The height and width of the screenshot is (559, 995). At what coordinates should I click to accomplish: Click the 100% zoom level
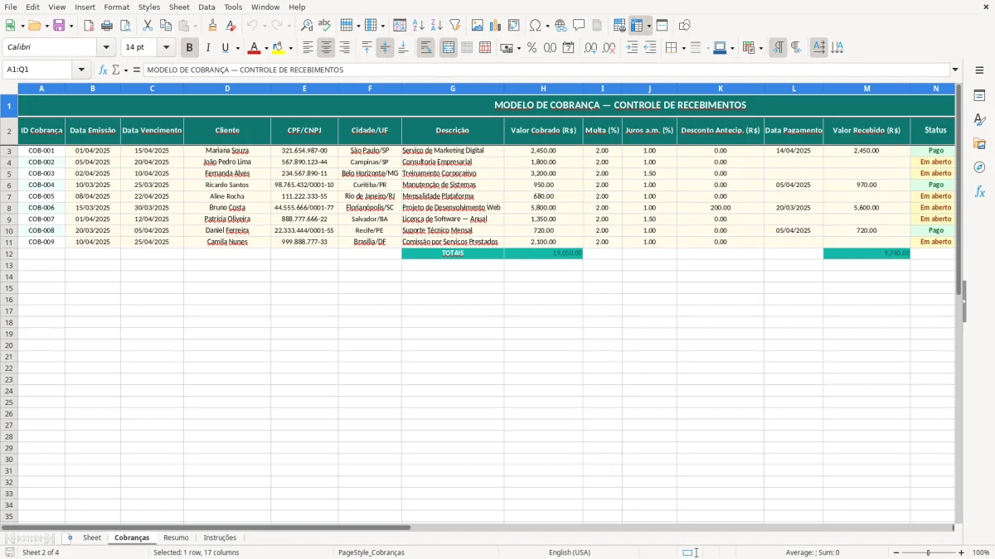click(x=981, y=552)
